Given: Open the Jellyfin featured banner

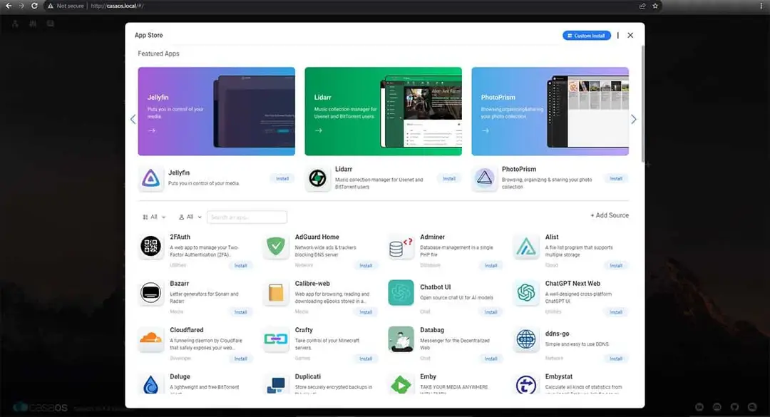Looking at the screenshot, I should [x=217, y=111].
